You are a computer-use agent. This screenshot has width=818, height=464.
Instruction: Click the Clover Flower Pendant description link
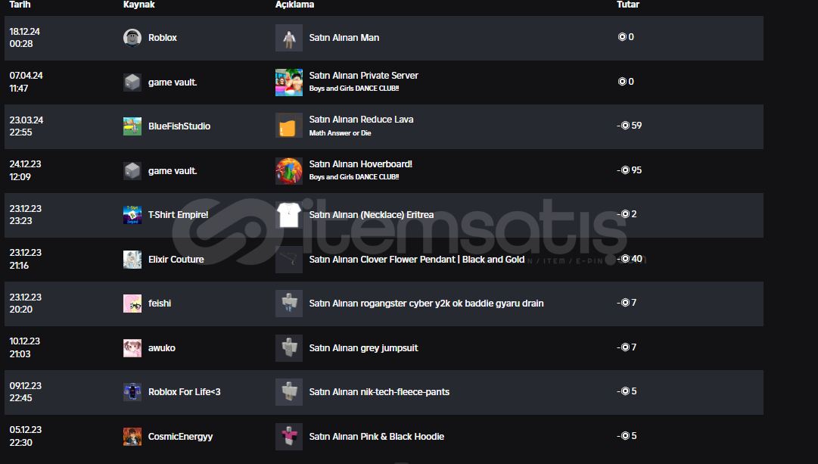(417, 260)
